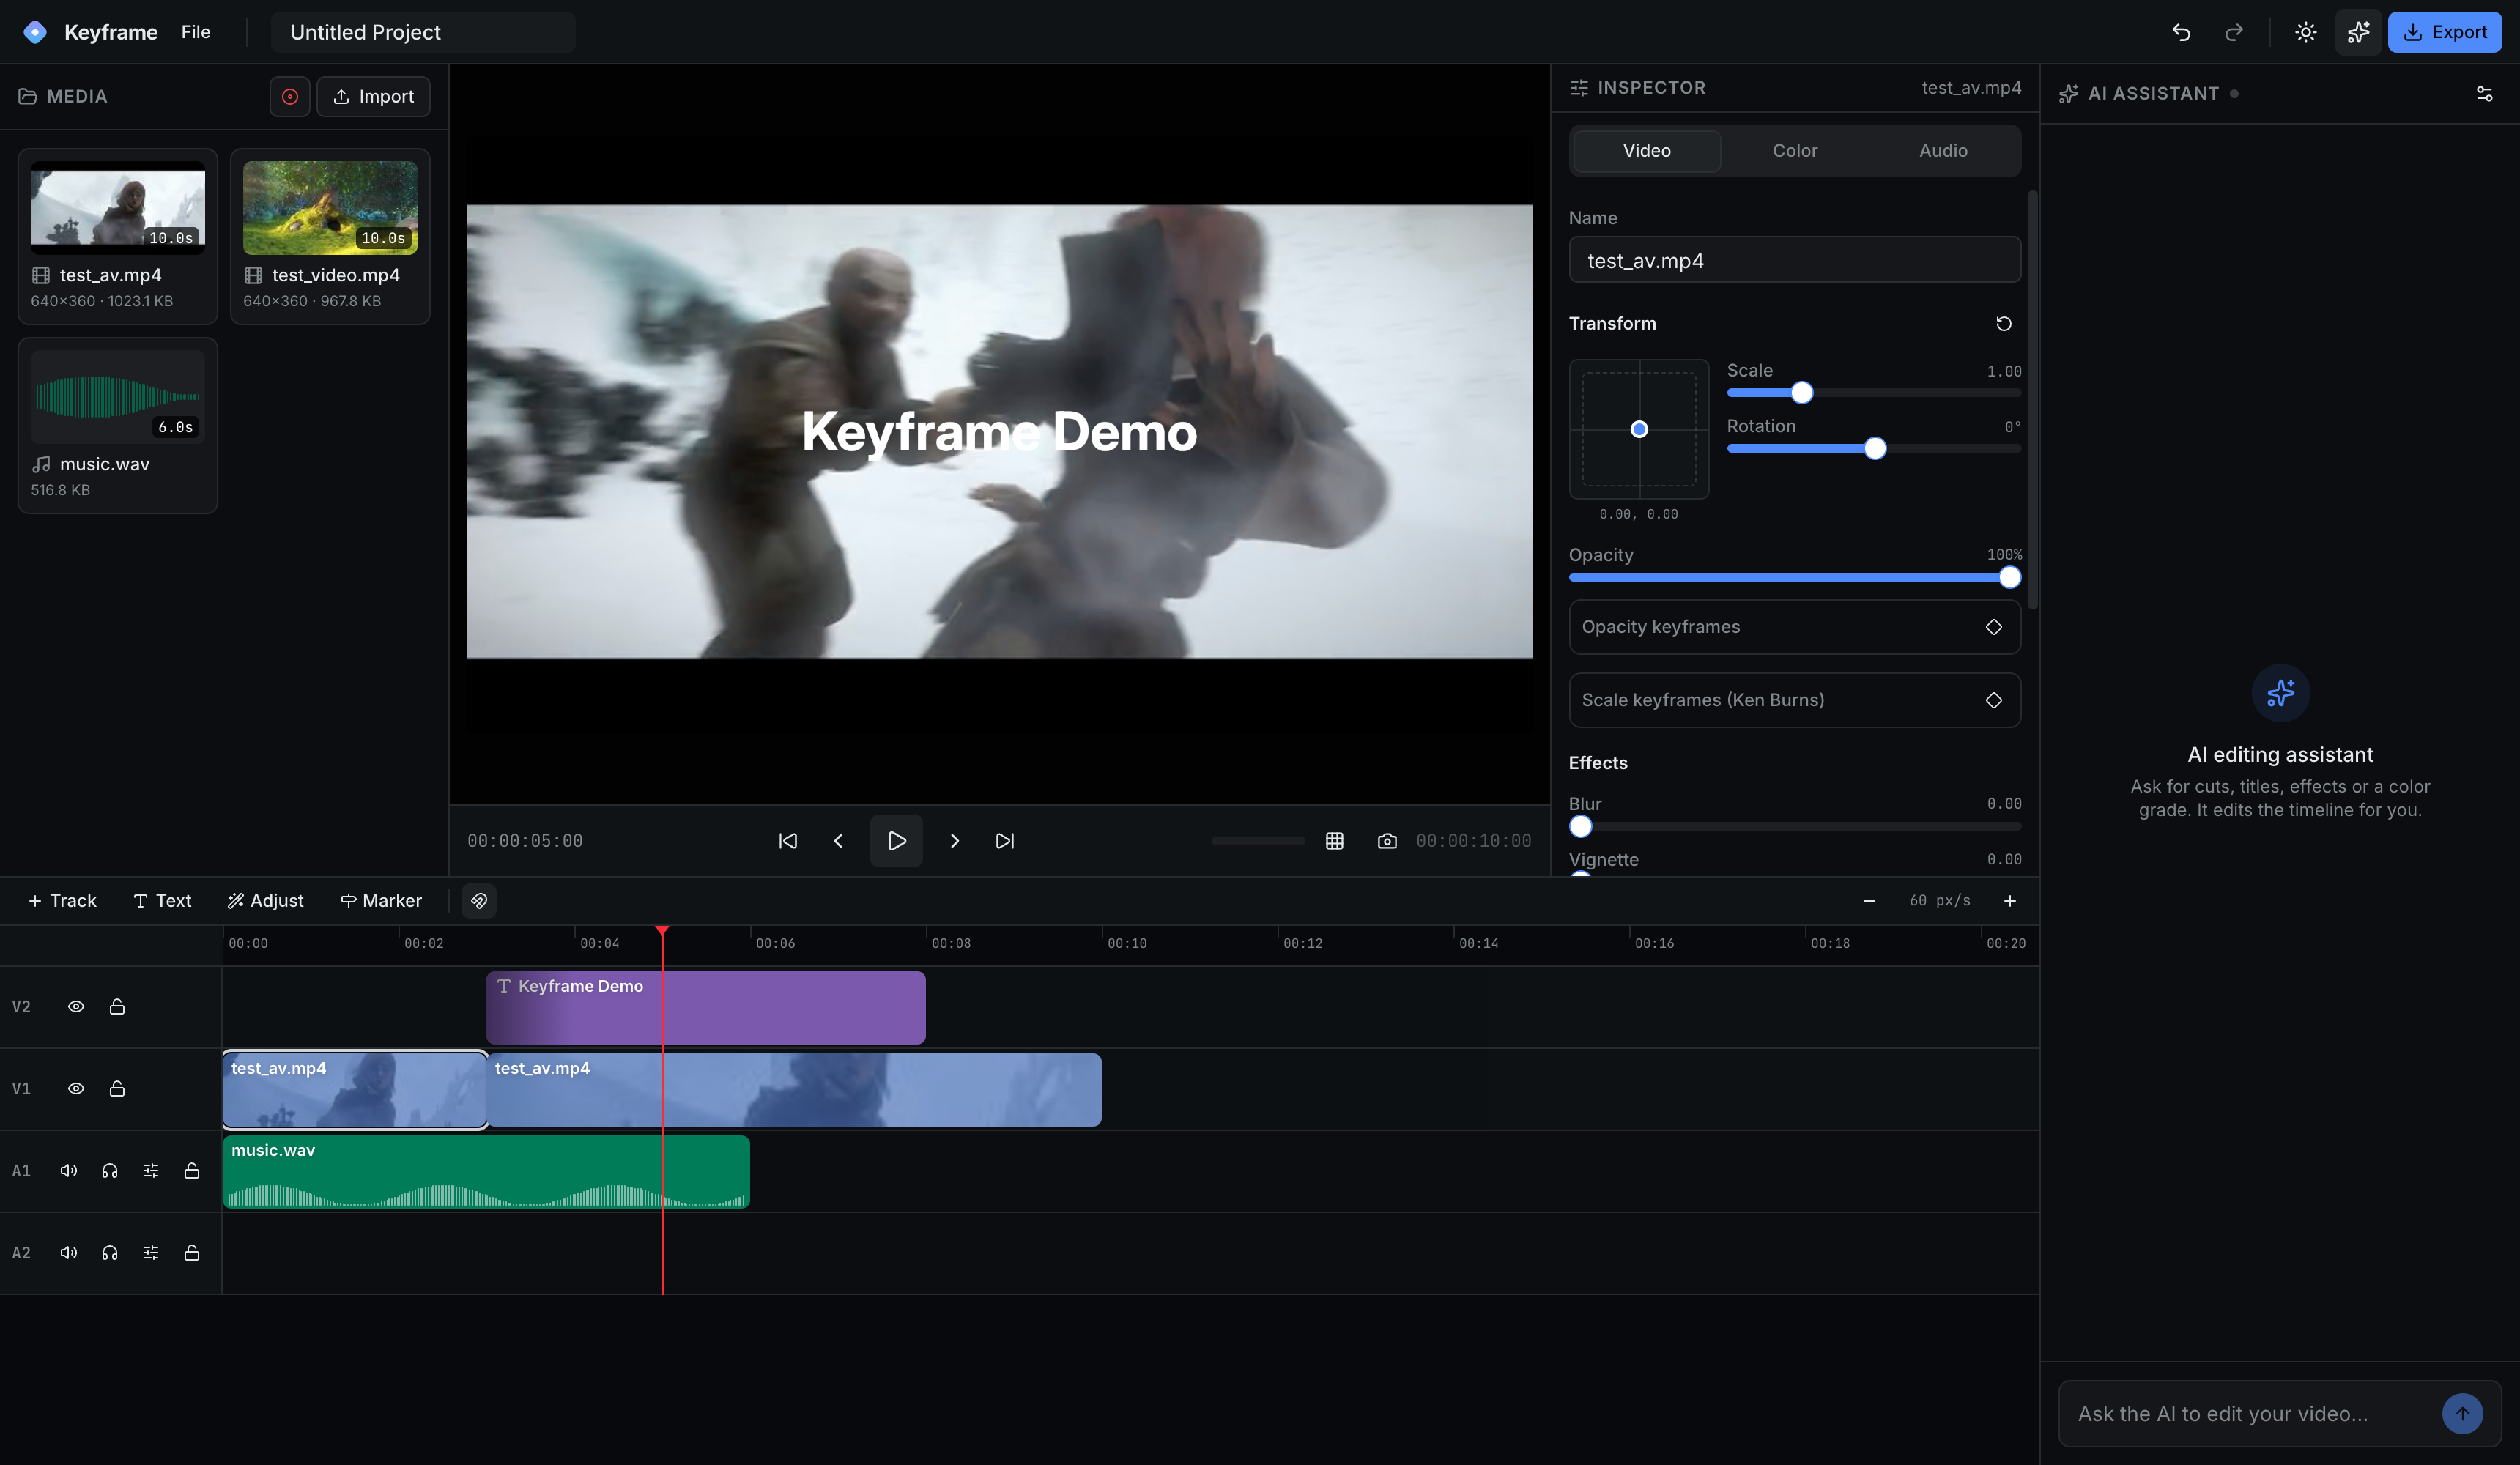
Task: Click the Adjust button
Action: (x=265, y=901)
